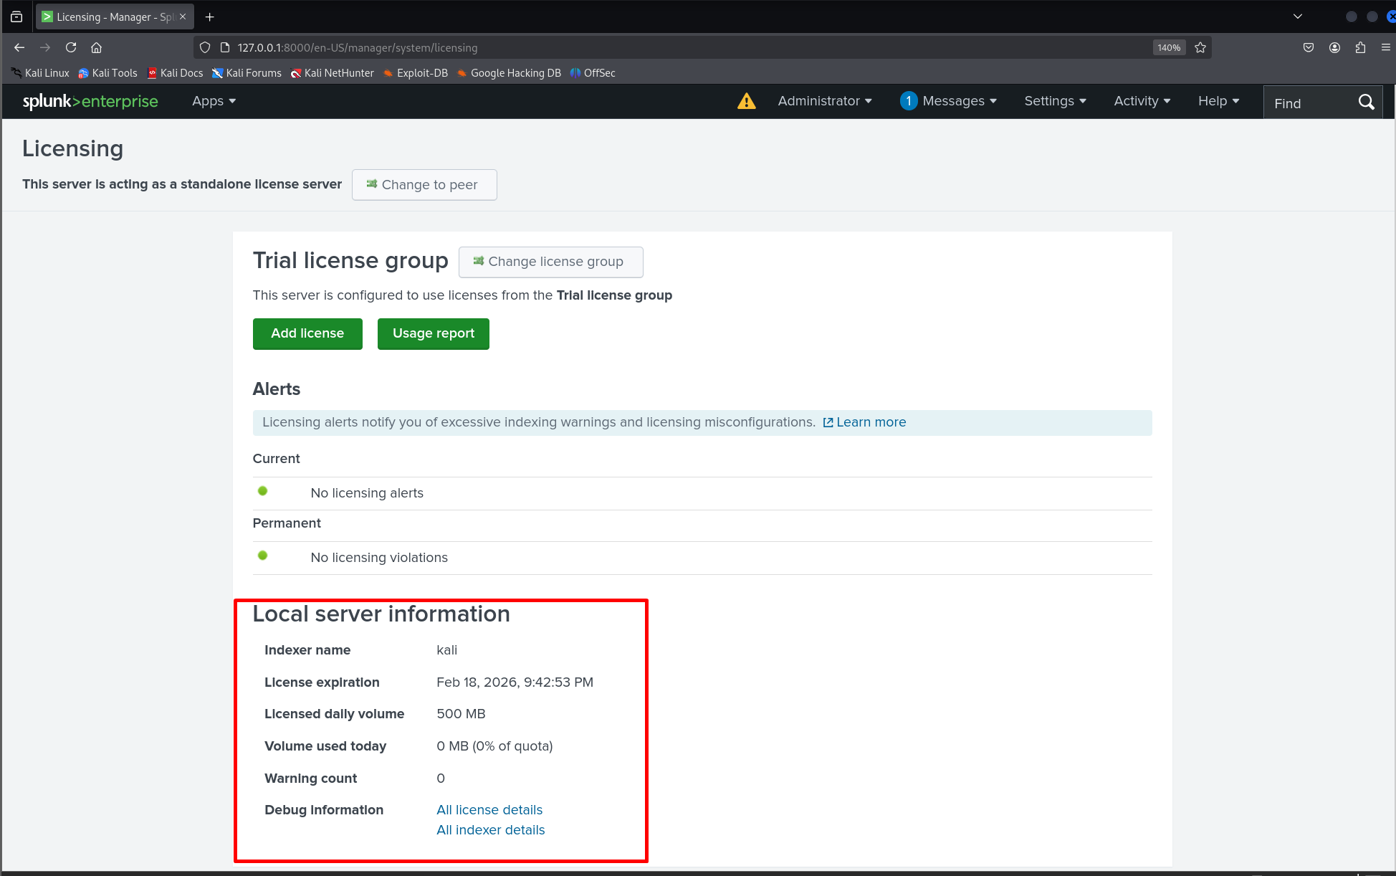The height and width of the screenshot is (876, 1396).
Task: Open the Apps menu
Action: pos(213,101)
